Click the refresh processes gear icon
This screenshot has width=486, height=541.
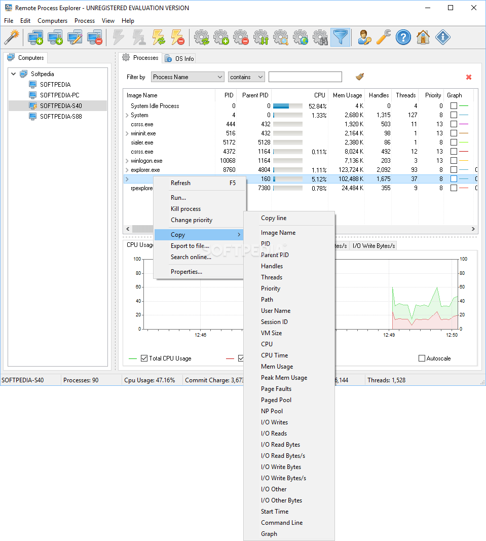(201, 37)
